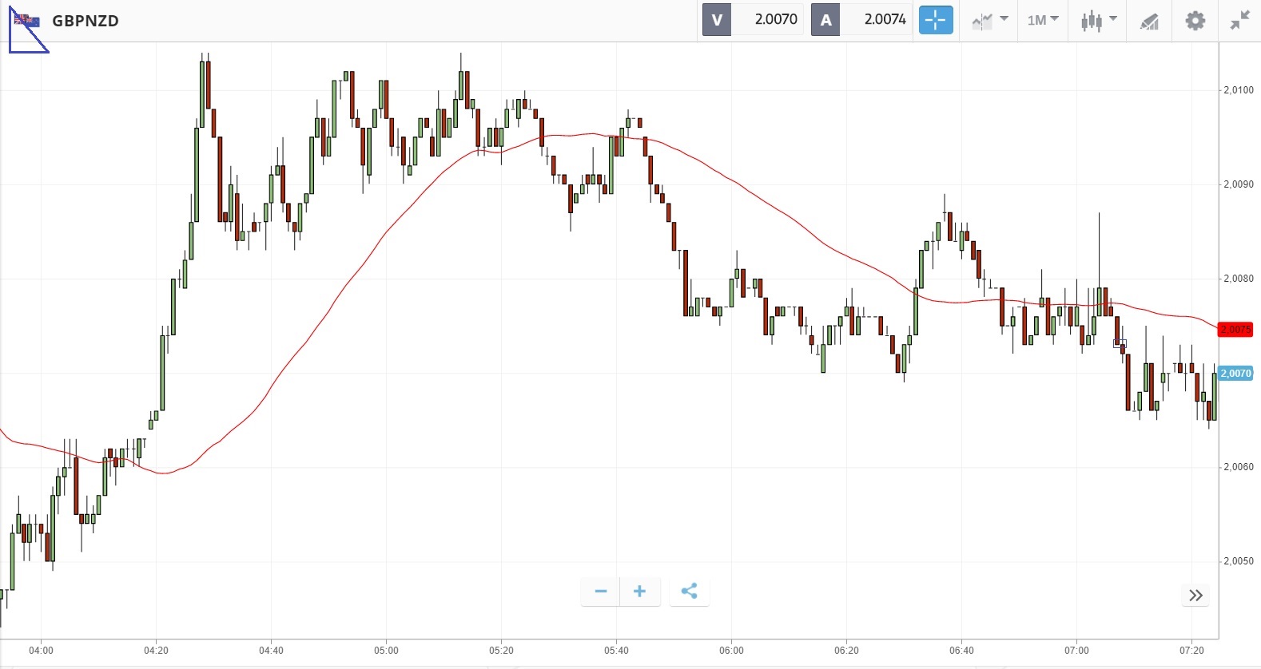Open the 1M timeframe dropdown
Screen dimensions: 1261x669
click(1043, 20)
